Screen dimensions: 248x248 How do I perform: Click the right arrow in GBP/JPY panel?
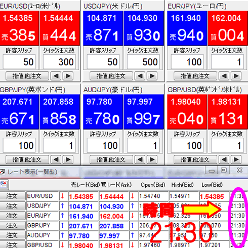tap(68, 159)
